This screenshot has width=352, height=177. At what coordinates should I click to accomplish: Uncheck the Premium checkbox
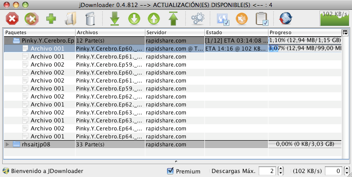coord(170,171)
